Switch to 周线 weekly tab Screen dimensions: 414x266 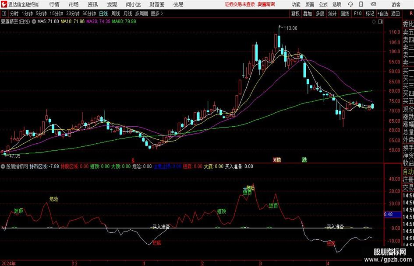[116, 14]
